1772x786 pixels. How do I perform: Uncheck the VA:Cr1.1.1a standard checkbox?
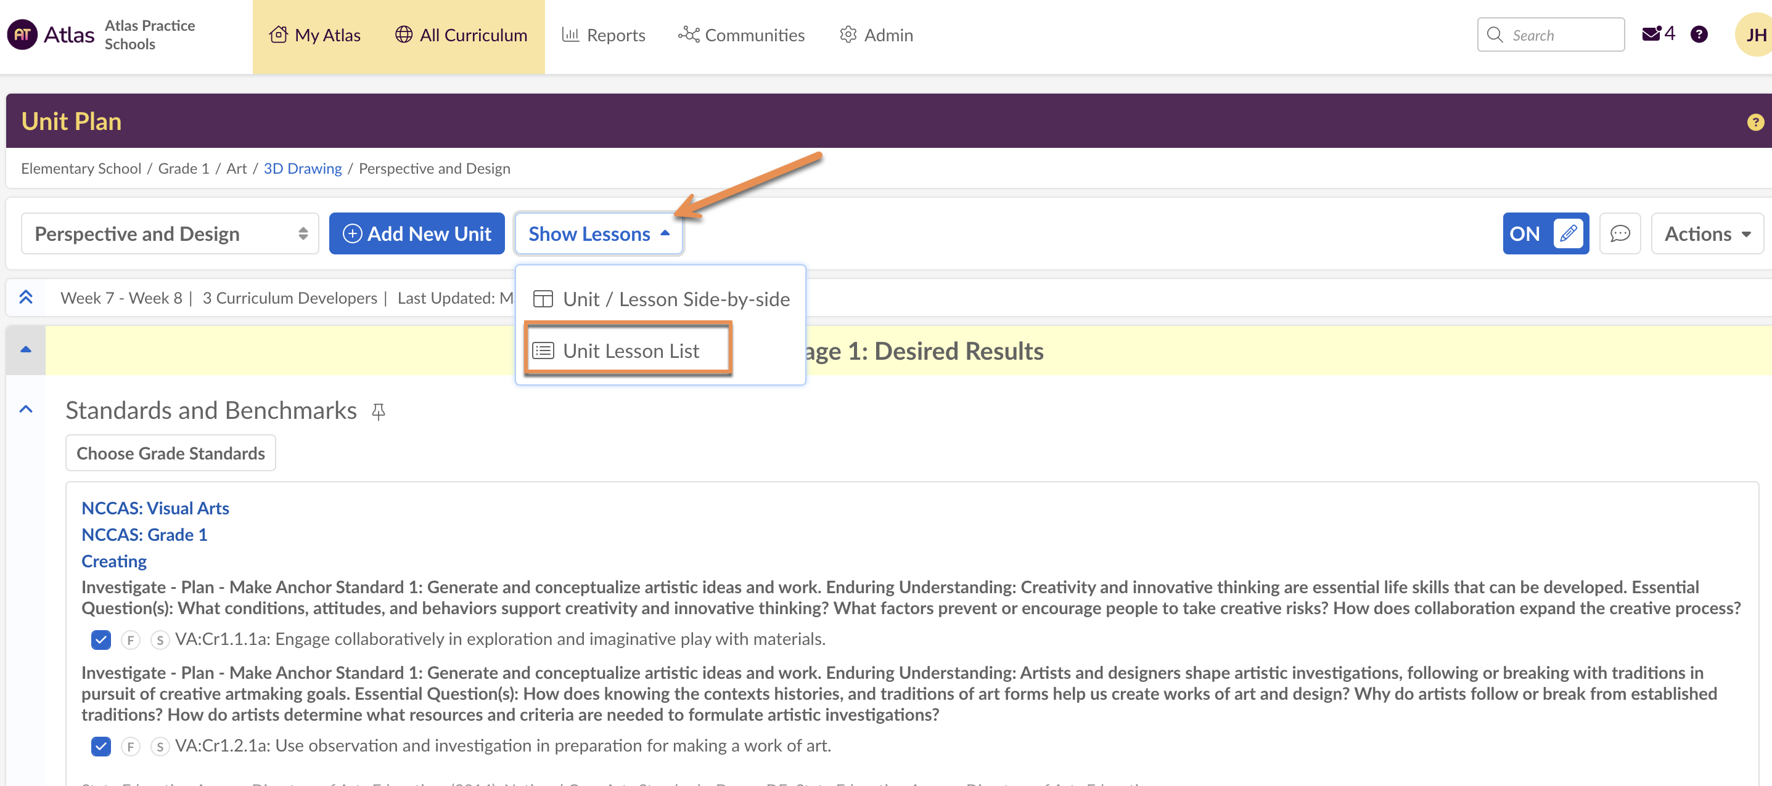(101, 641)
